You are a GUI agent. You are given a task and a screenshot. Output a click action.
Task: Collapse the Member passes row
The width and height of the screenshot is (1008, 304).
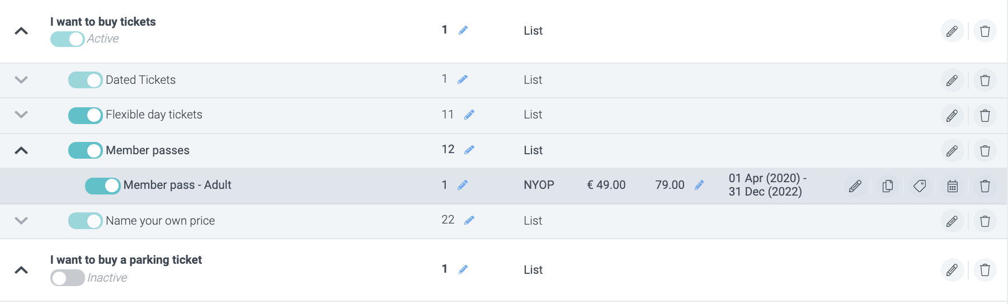coord(21,150)
